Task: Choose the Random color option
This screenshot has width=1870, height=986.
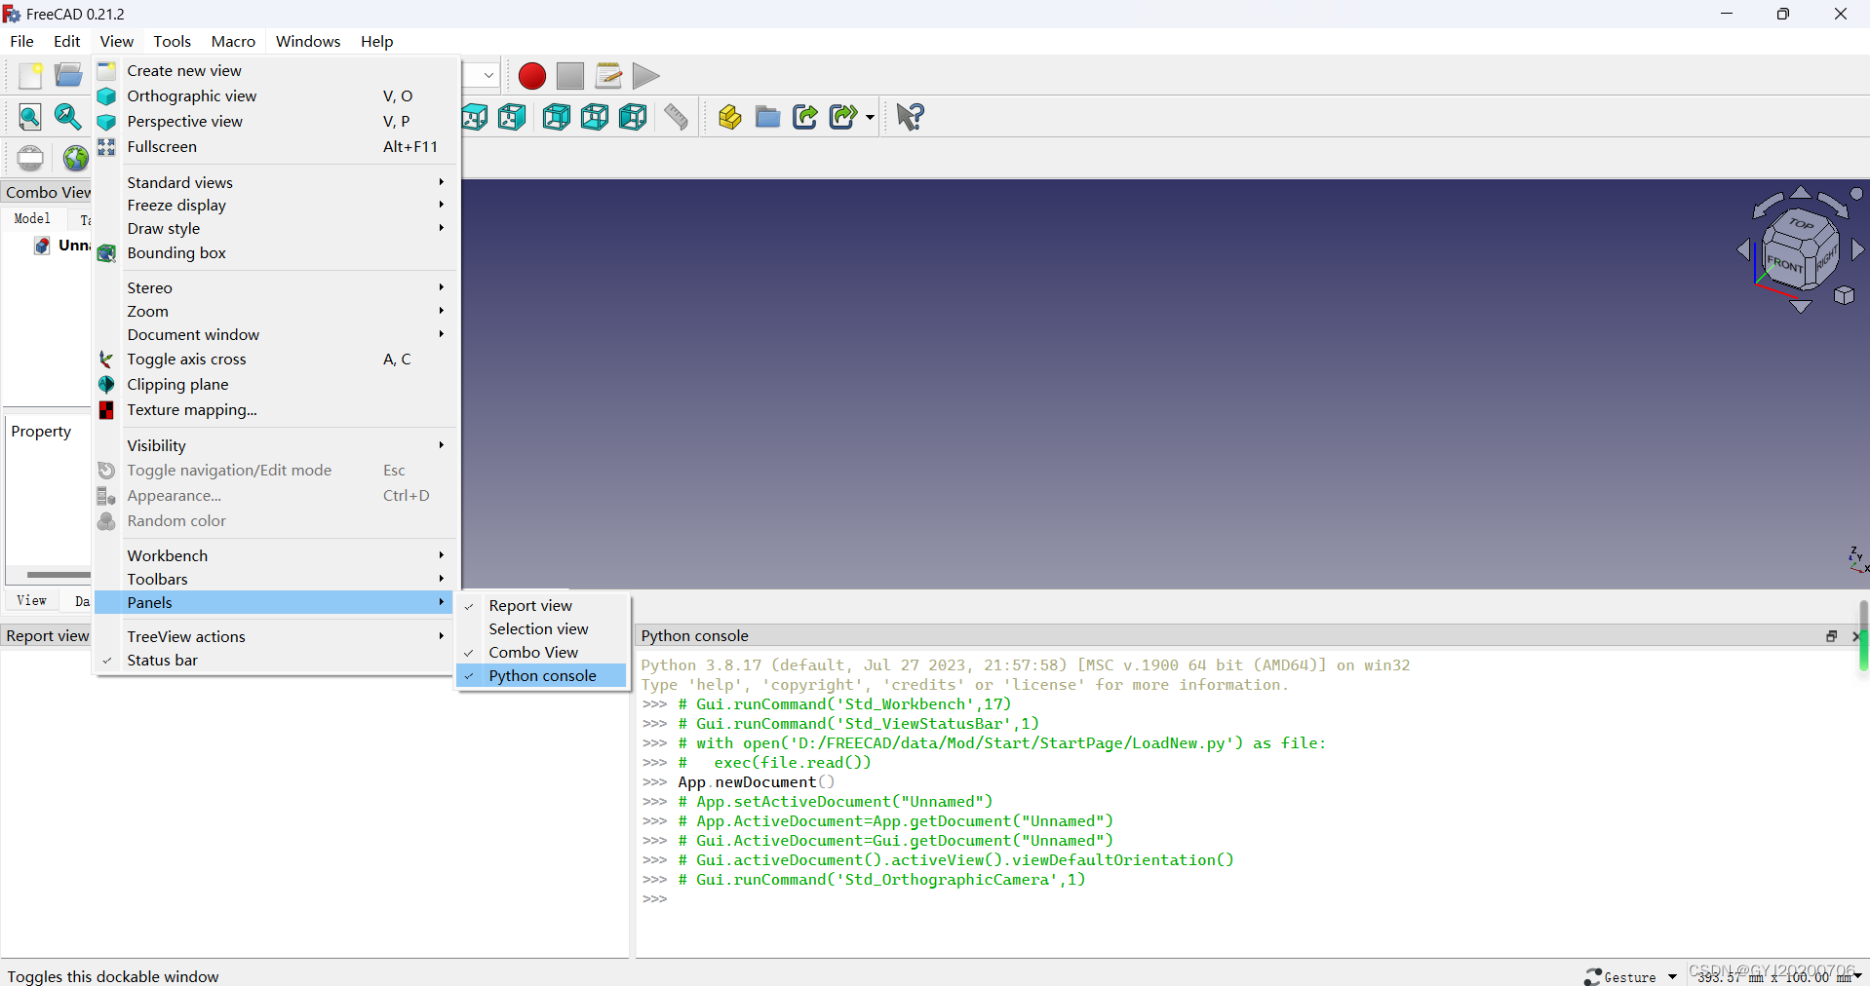Action: point(175,521)
